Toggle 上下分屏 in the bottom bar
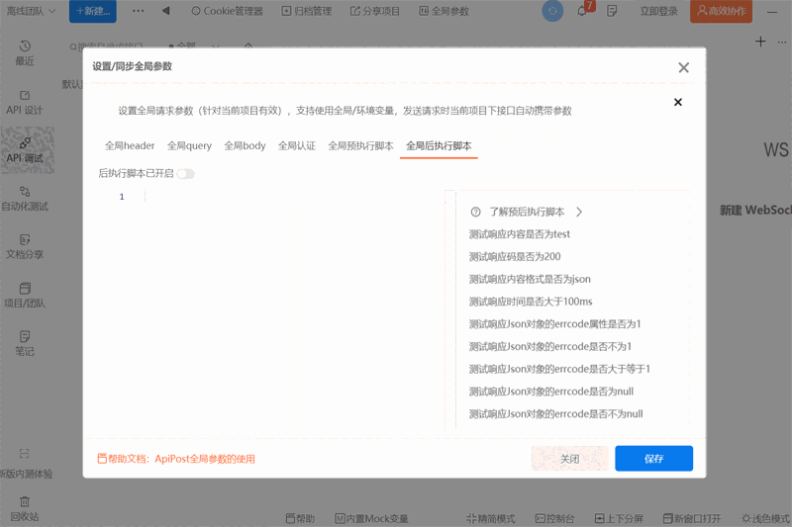The width and height of the screenshot is (792, 527). [x=619, y=518]
